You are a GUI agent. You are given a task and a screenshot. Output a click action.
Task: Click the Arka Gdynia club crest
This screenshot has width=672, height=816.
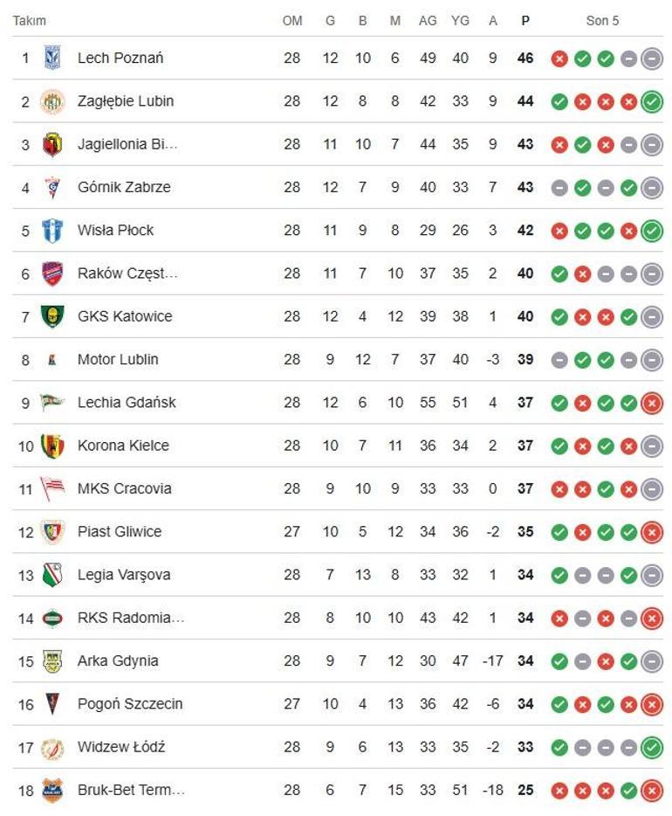[x=52, y=660]
